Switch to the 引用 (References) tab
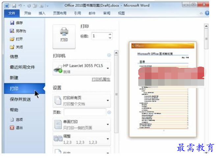This screenshot has height=158, width=217. (77, 13)
